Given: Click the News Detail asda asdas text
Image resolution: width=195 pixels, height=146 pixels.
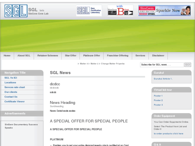Looking at the screenshot, I should point(62,111).
